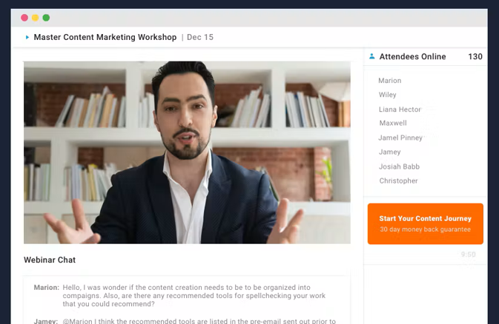Click the presenter video feed
The width and height of the screenshot is (499, 324).
pos(187,152)
